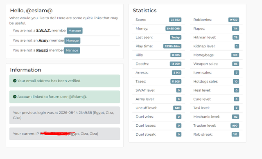Click the Taxi level value badge
Viewport: 262px width, 159px height.
click(237, 108)
